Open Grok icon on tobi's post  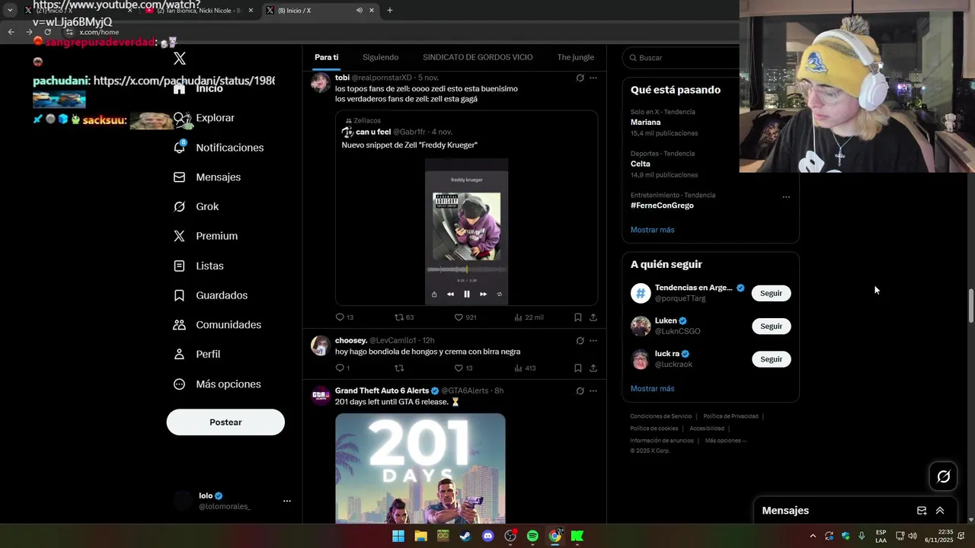coord(580,78)
